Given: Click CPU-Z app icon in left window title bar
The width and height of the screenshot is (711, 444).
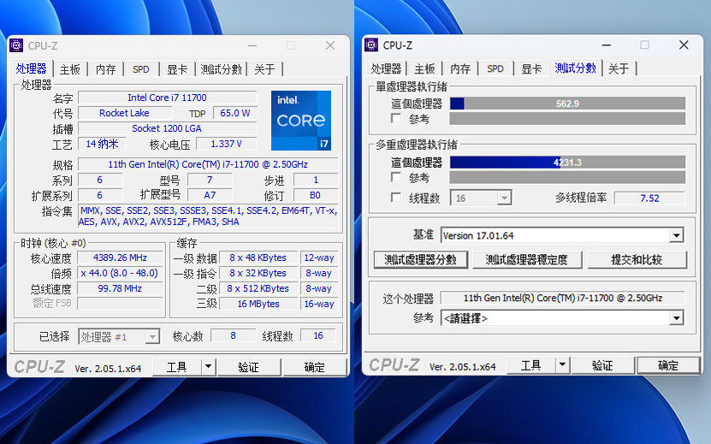Looking at the screenshot, I should (x=16, y=45).
